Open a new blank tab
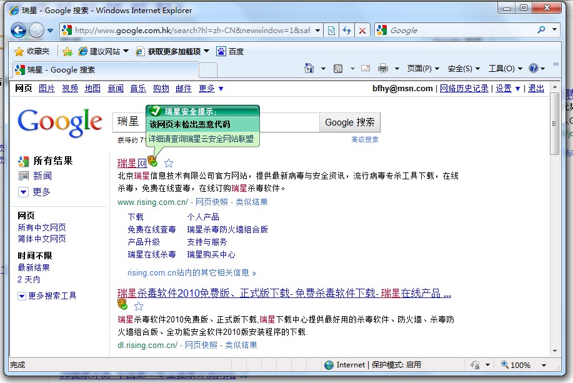573x383 pixels. 208,70
